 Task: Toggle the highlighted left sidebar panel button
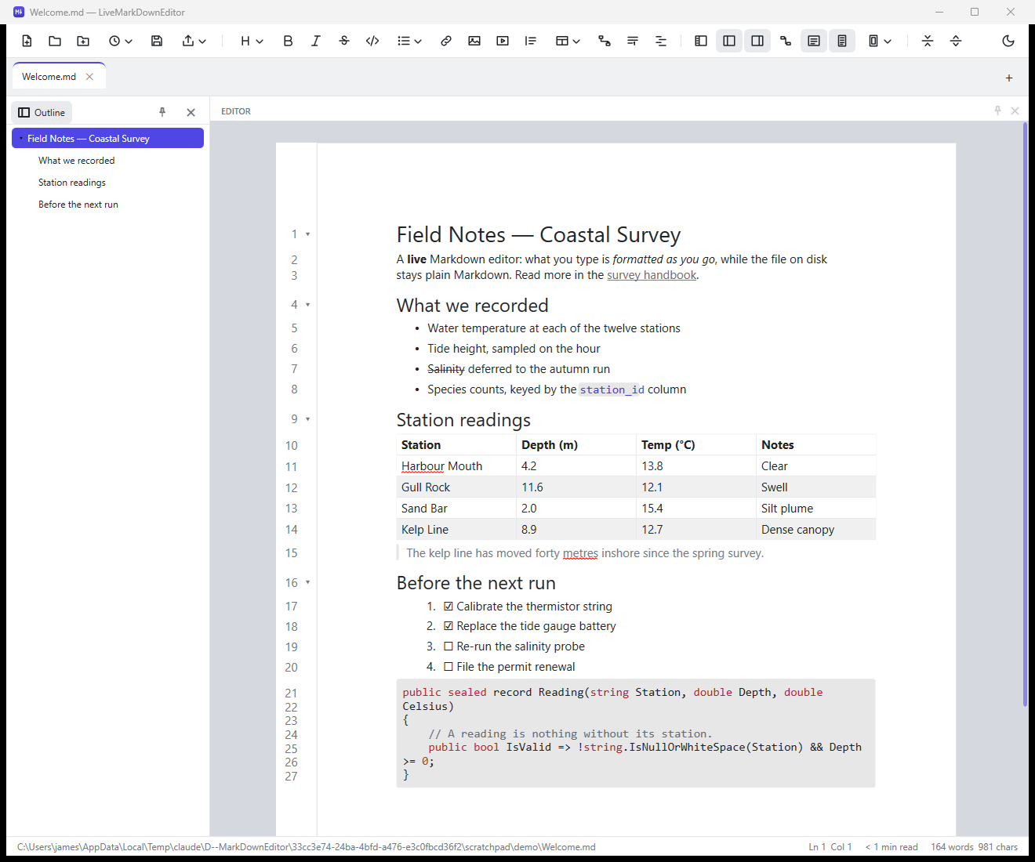click(x=729, y=41)
